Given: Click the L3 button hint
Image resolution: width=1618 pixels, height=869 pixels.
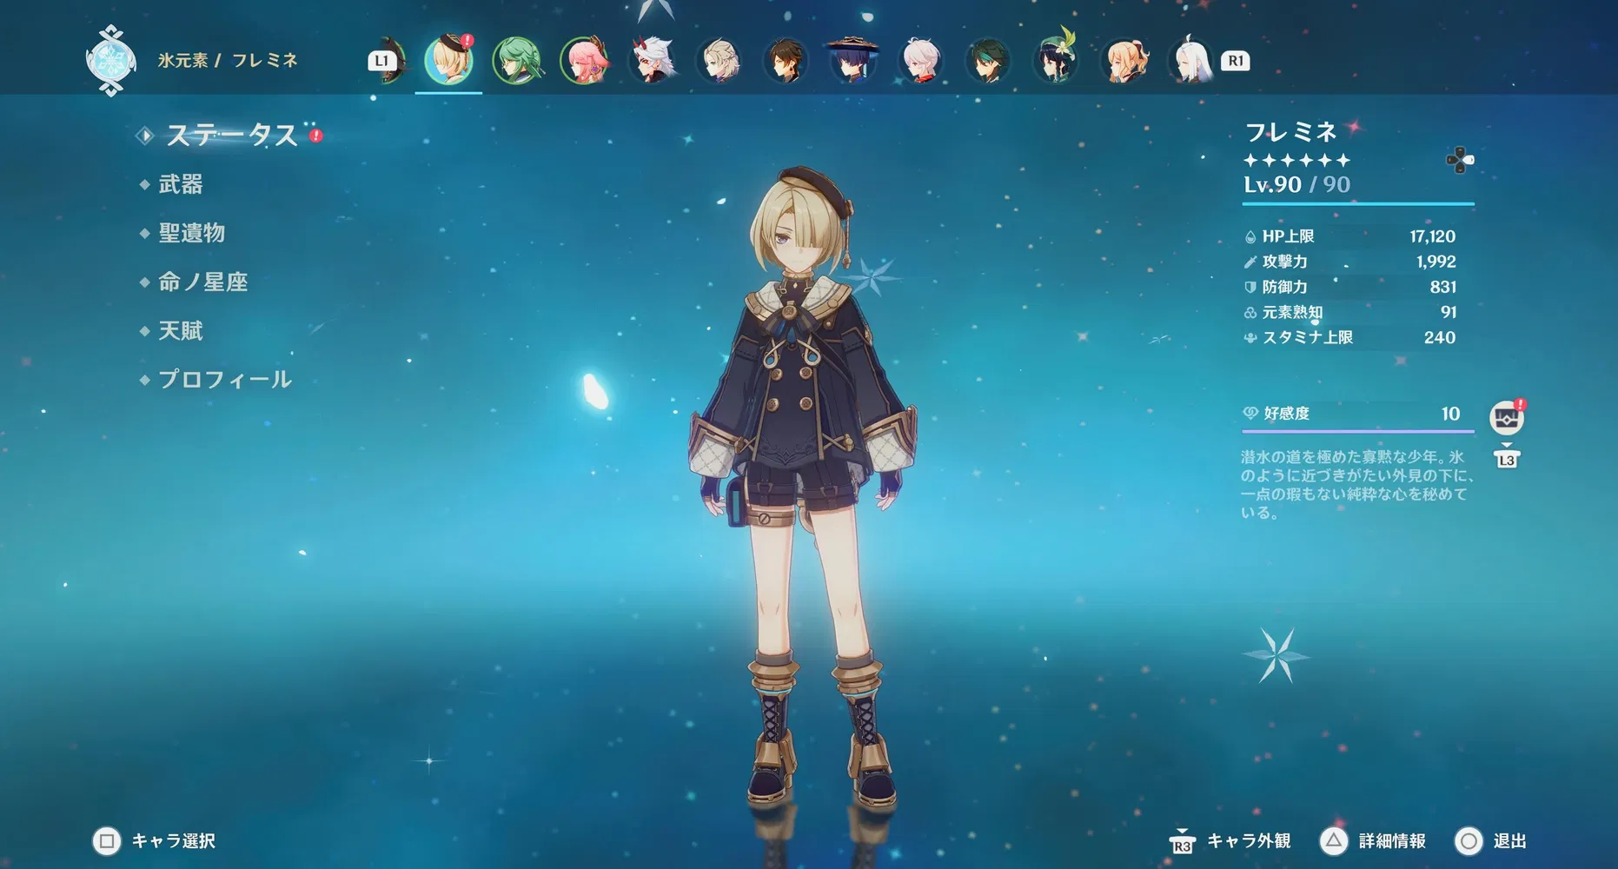Looking at the screenshot, I should (1507, 459).
